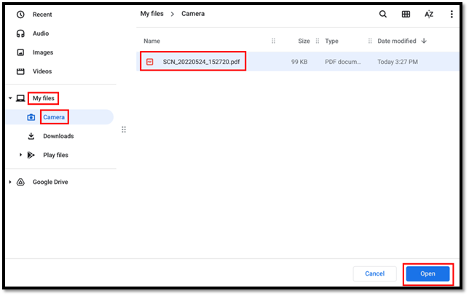This screenshot has height=296, width=469.
Task: Expand the Google Drive tree
Action: pyautogui.click(x=10, y=182)
